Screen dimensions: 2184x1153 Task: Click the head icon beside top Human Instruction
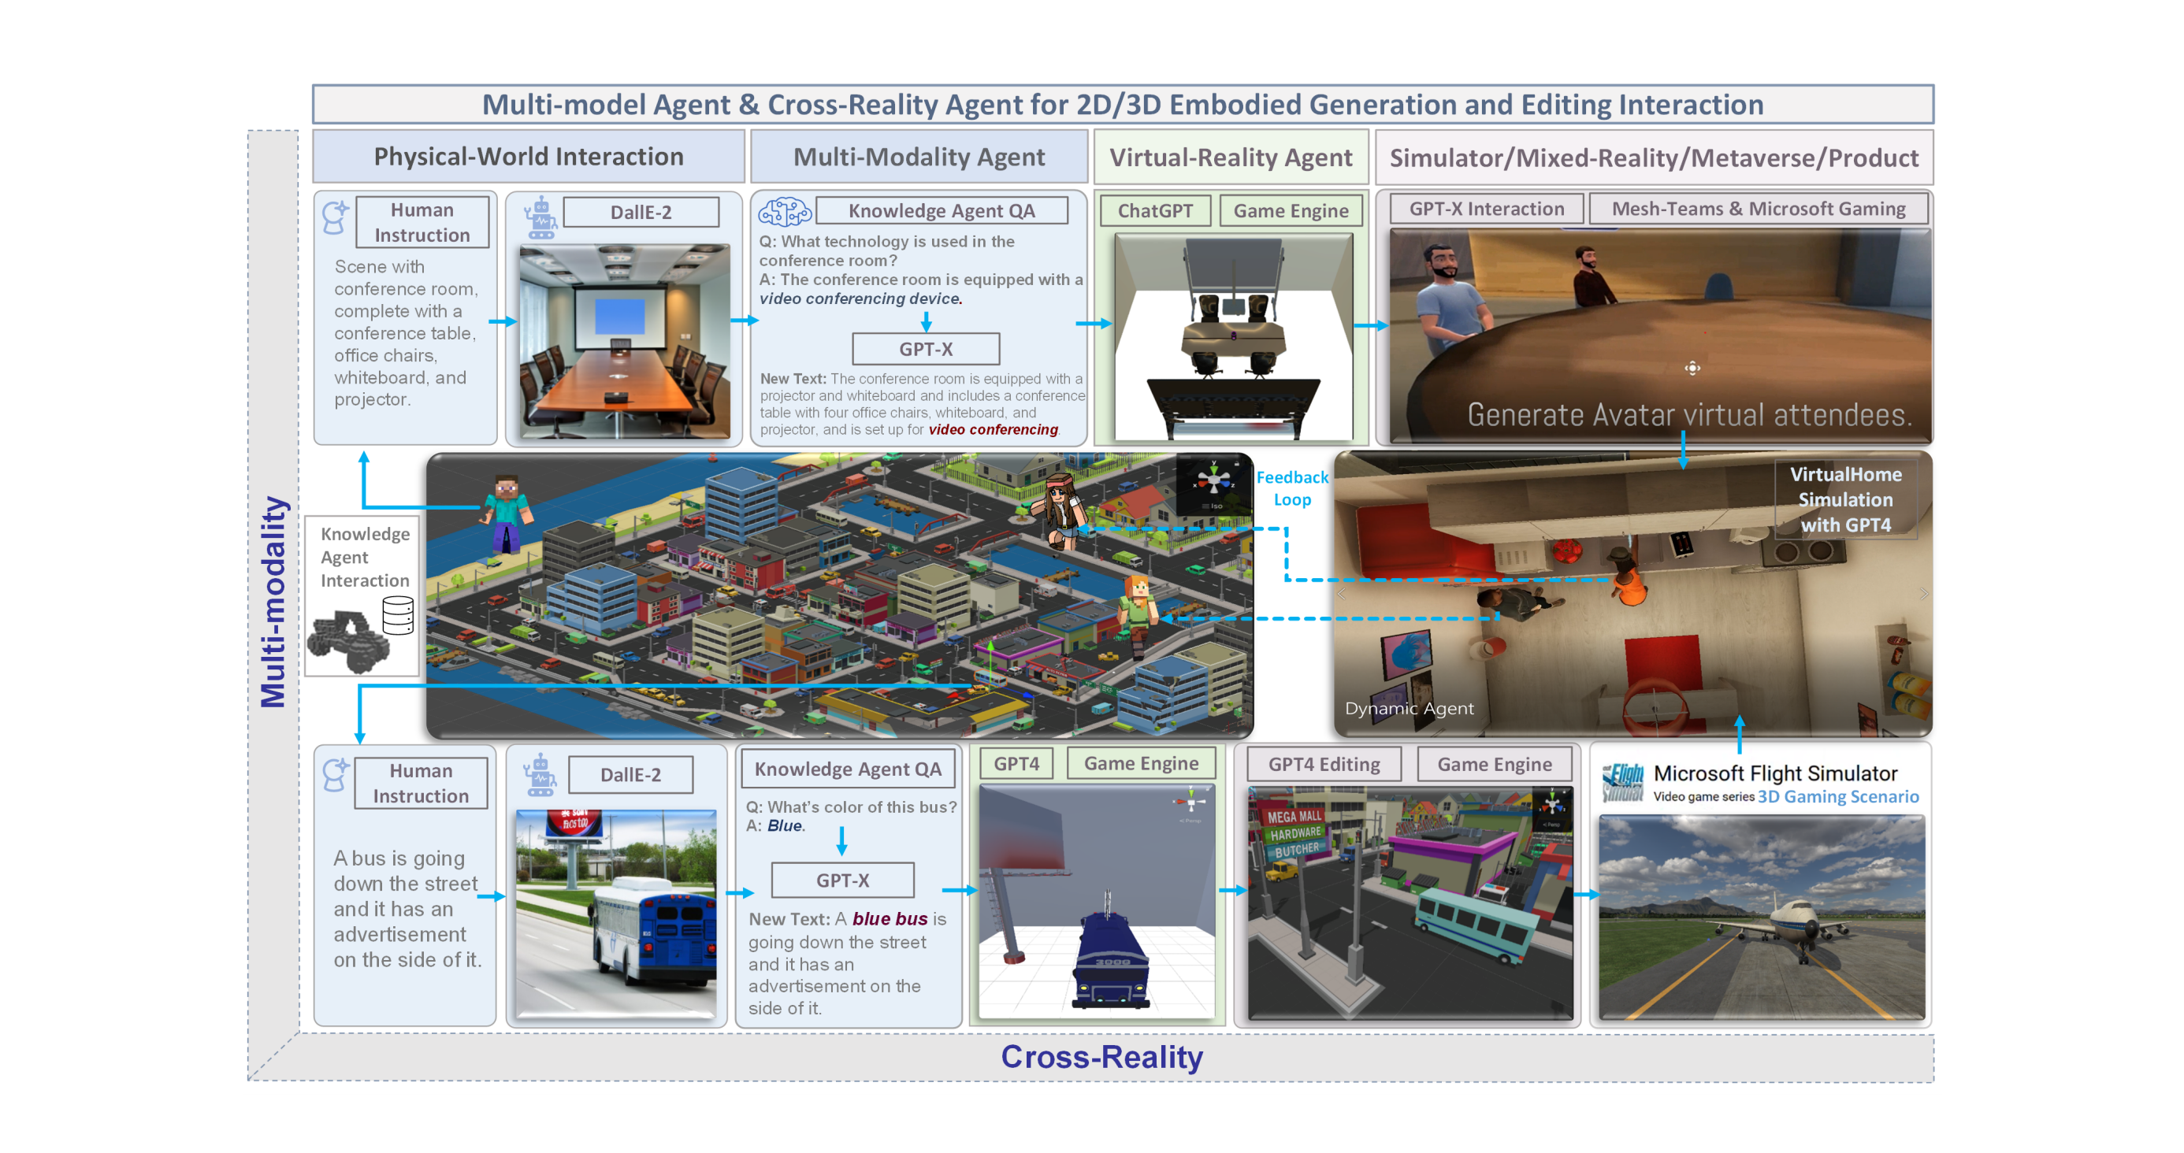[335, 218]
